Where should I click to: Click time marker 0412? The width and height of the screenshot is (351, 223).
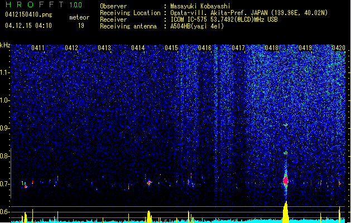[x=71, y=48]
